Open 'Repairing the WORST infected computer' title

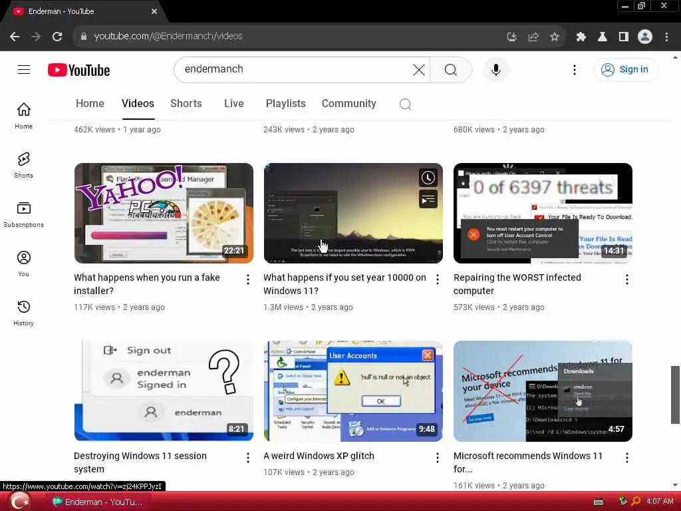(x=517, y=284)
